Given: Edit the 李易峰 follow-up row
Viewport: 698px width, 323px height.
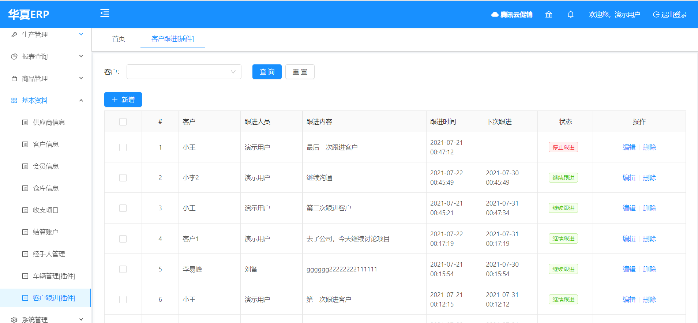Looking at the screenshot, I should (x=629, y=269).
